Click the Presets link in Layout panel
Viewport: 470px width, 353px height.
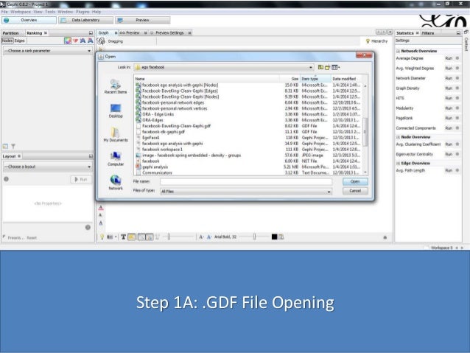click(15, 238)
